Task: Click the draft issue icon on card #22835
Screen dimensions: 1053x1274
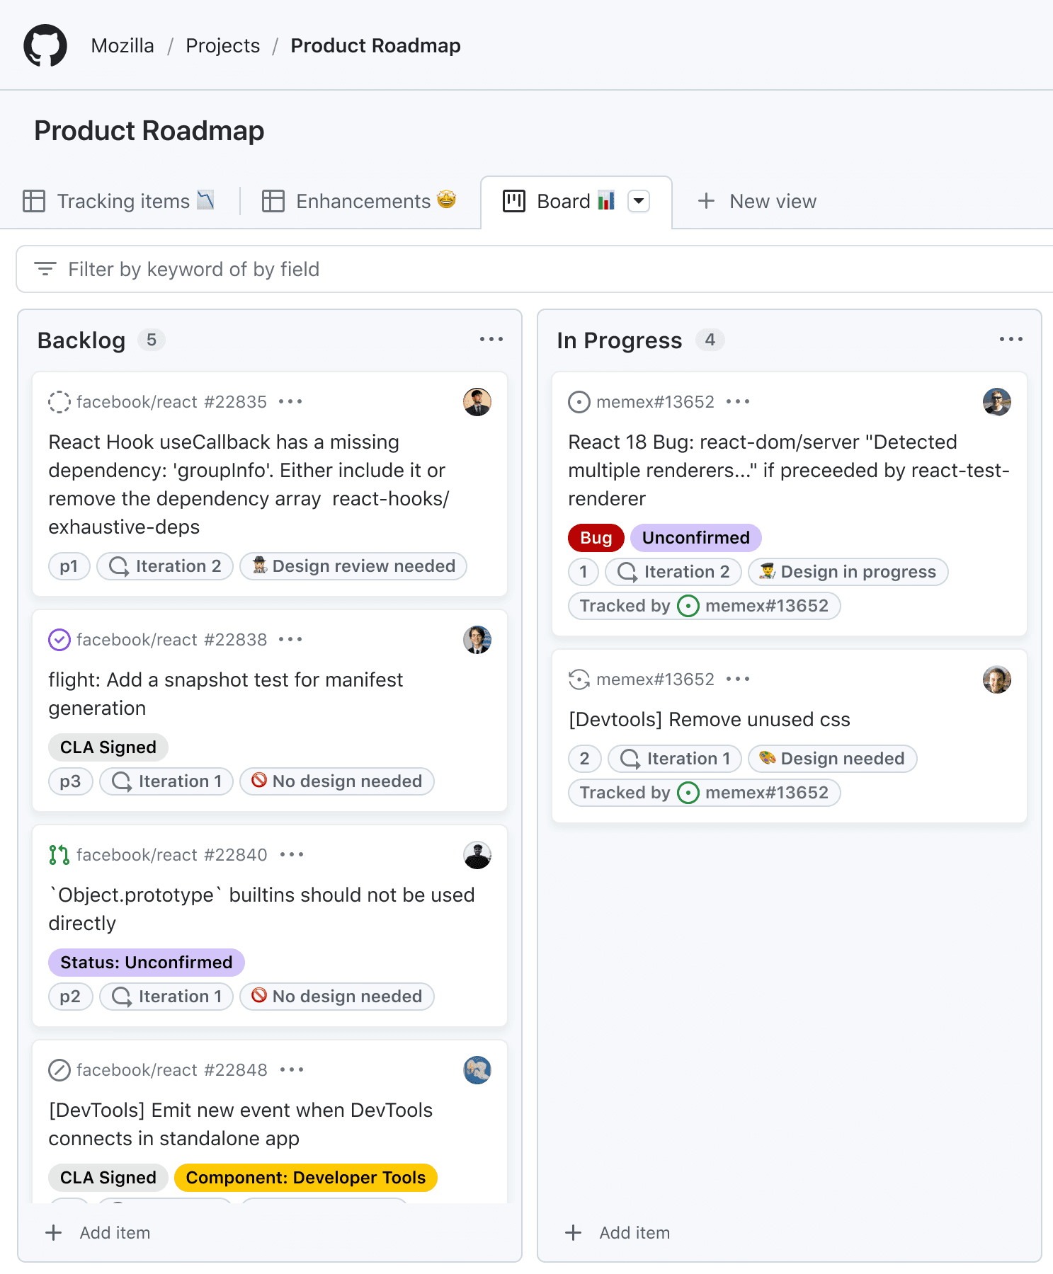Action: pos(59,402)
